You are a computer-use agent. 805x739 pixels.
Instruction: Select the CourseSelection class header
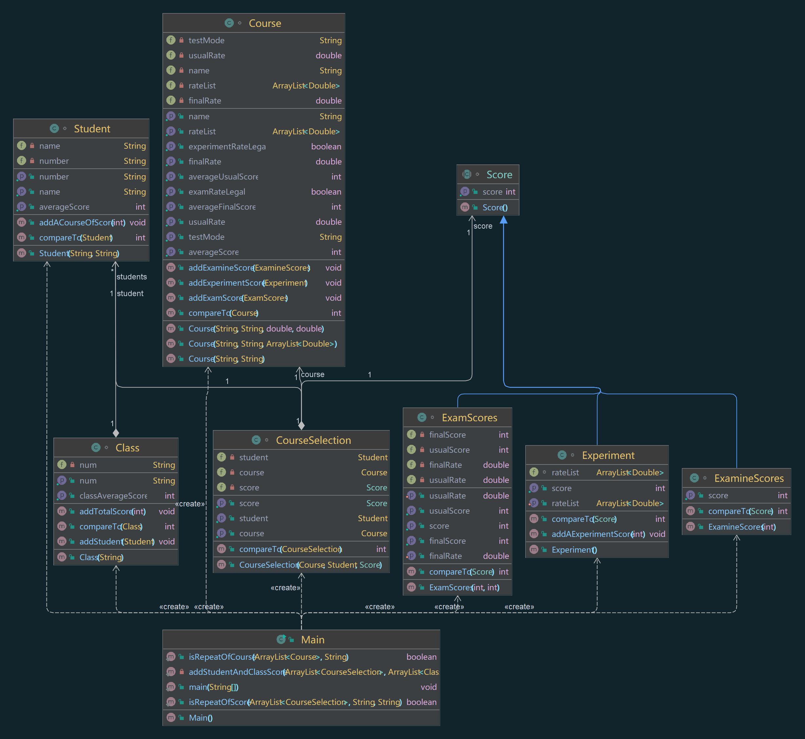coord(313,440)
